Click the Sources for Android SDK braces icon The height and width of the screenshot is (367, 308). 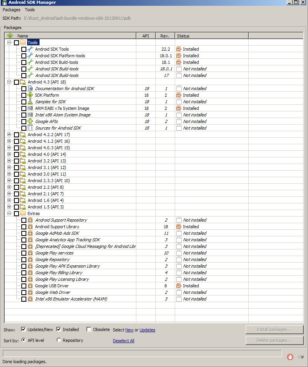pyautogui.click(x=30, y=128)
